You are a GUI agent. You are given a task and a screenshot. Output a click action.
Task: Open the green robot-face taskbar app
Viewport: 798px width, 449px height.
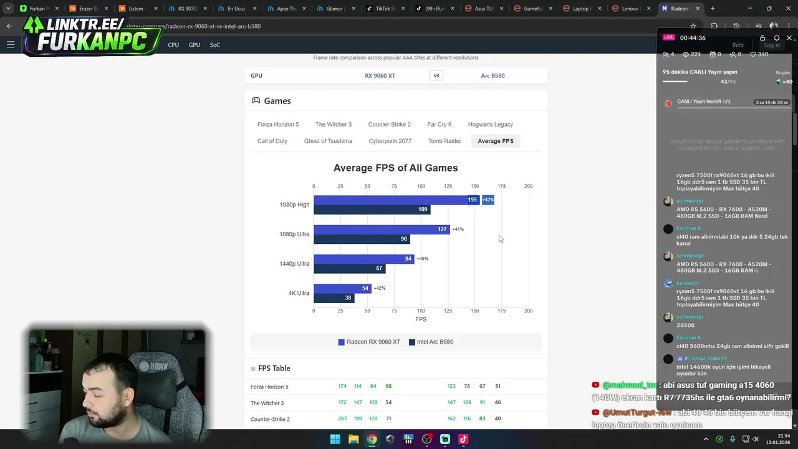[445, 439]
